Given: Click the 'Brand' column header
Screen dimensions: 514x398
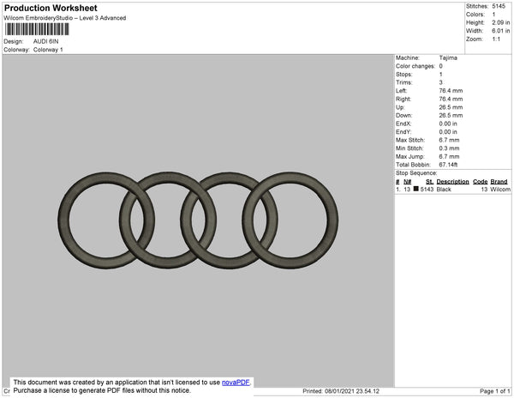Looking at the screenshot, I should [499, 182].
